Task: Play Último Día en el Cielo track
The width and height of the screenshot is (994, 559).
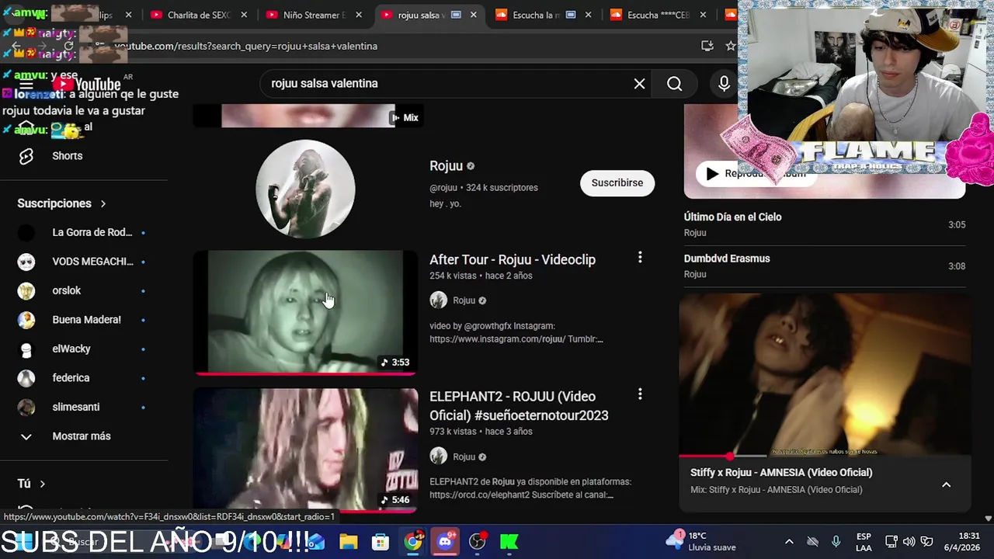Action: pyautogui.click(x=825, y=224)
